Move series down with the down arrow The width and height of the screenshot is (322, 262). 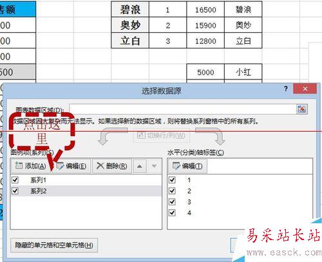point(154,166)
